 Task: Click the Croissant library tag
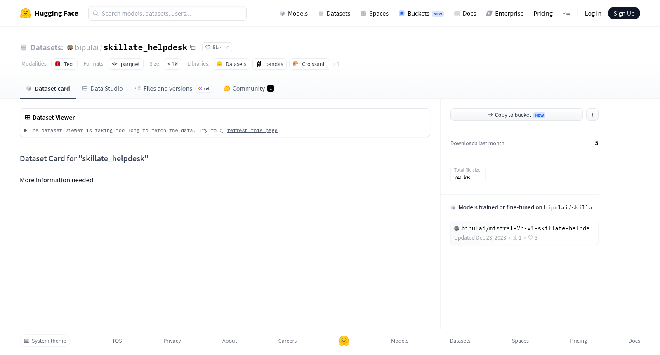coord(309,64)
